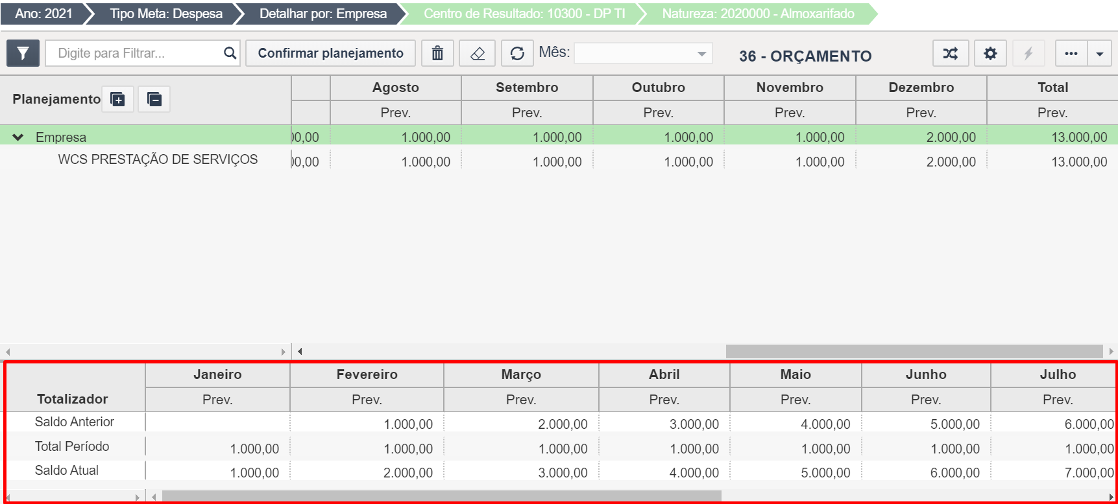Select the WCS PRESTAÇÃO DE SERVIÇOS row
1118x504 pixels.
pos(158,159)
